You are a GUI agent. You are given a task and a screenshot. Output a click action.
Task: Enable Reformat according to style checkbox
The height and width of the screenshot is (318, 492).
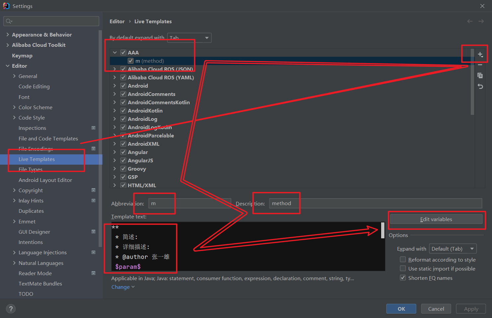[x=403, y=259]
